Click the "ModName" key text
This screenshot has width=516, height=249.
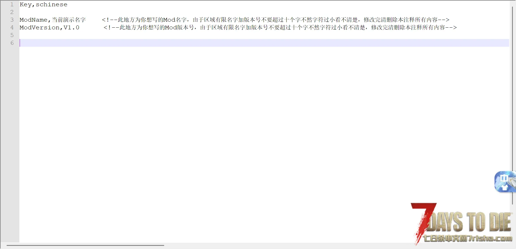click(33, 20)
